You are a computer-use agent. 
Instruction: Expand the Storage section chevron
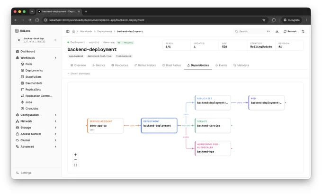[x=55, y=128]
